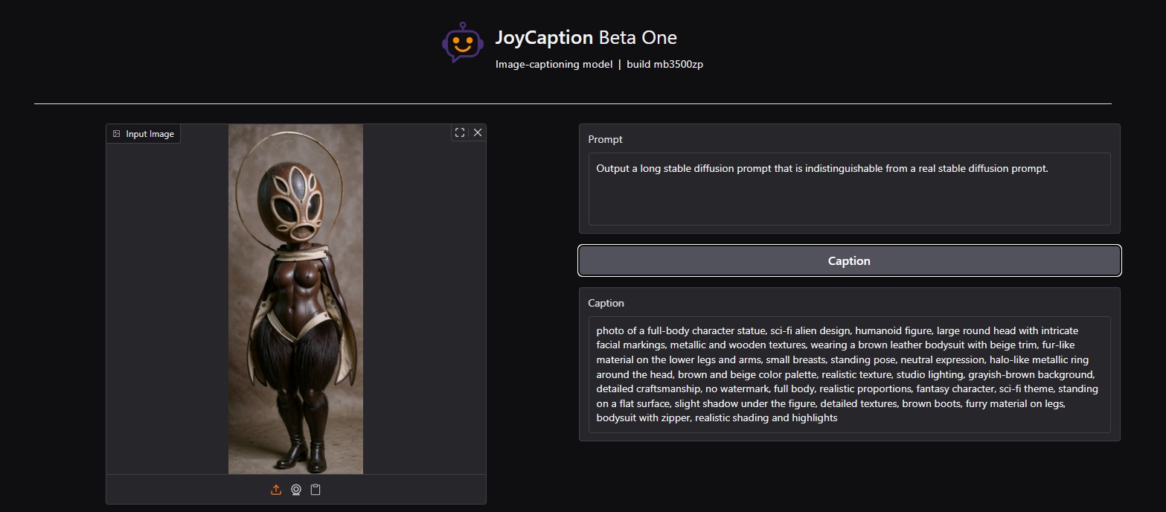Click the picture icon beside Input Image
The image size is (1166, 512).
[x=117, y=134]
